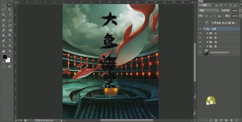This screenshot has height=122, width=242.
Task: Open the 填充 fill slider arrow
Action: tap(240, 16)
